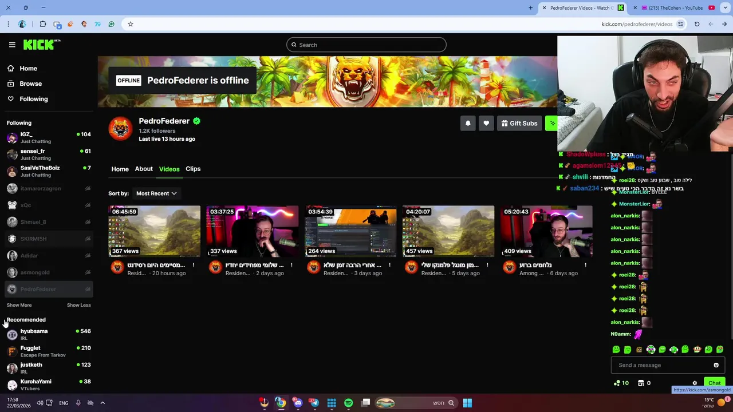Click Show Less in following list

coord(79,305)
